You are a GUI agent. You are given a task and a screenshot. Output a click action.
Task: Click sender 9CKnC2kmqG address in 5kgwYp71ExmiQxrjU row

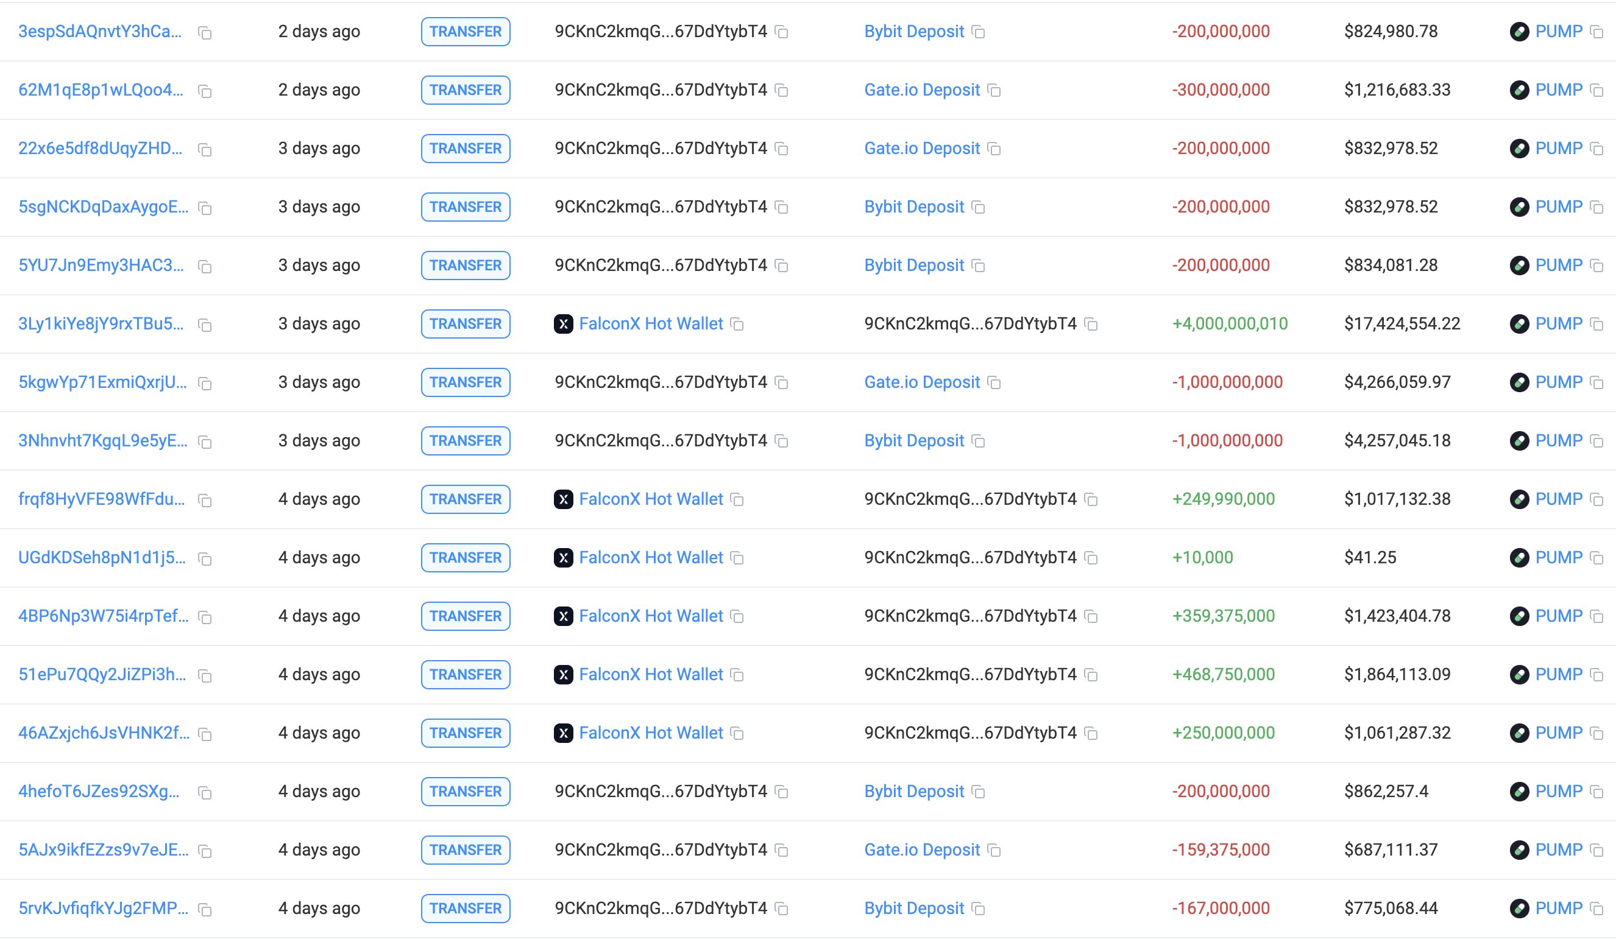[661, 382]
